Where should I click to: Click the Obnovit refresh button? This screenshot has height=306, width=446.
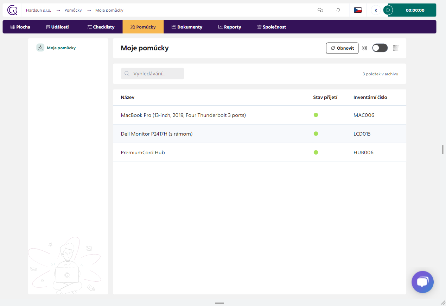click(342, 48)
